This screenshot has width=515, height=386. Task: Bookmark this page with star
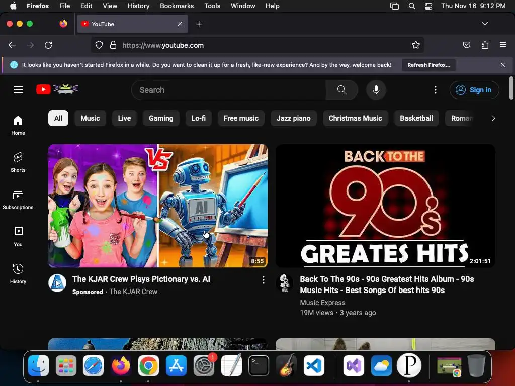(416, 45)
